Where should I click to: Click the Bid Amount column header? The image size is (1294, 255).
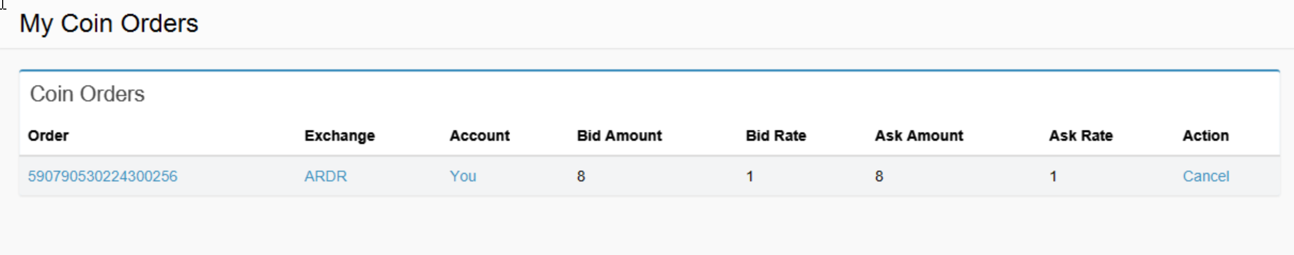tap(619, 136)
